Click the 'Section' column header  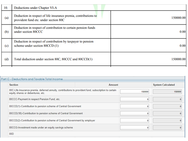[x=14, y=85]
